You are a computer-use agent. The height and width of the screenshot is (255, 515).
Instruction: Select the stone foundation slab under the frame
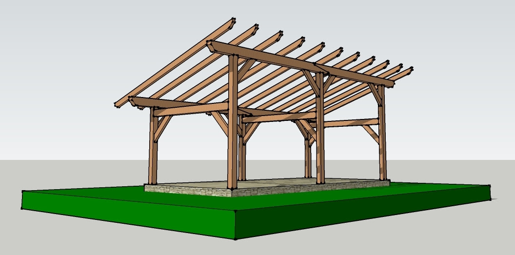click(267, 187)
